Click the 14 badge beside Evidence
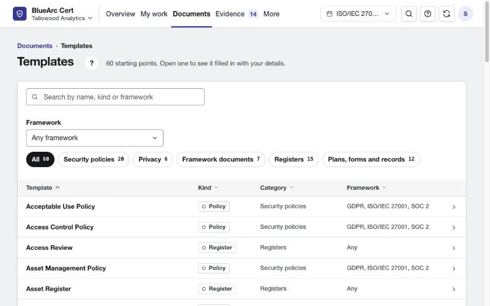The image size is (490, 306). tap(253, 14)
